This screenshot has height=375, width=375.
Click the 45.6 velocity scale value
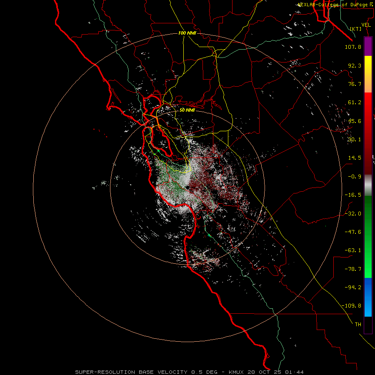point(355,121)
